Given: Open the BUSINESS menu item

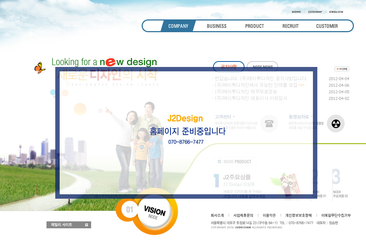Looking at the screenshot, I should pyautogui.click(x=216, y=26).
